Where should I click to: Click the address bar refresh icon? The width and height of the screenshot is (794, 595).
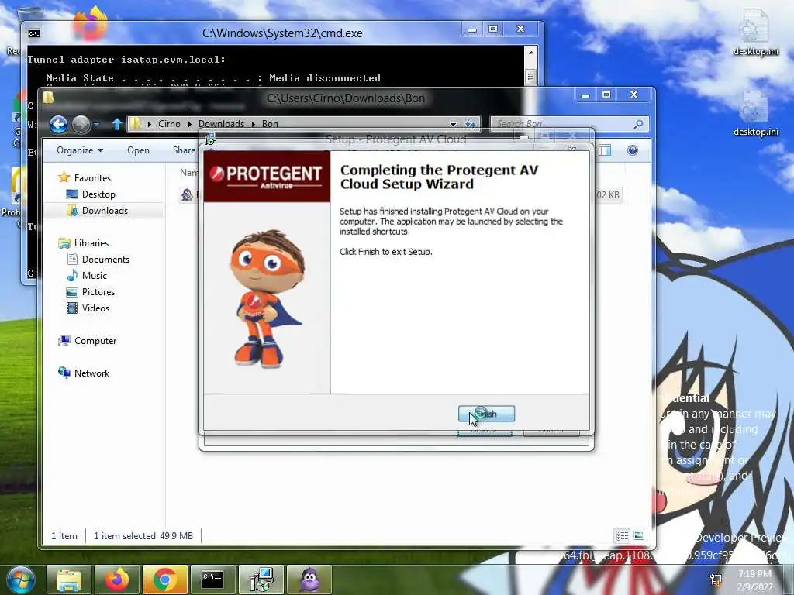click(x=471, y=124)
